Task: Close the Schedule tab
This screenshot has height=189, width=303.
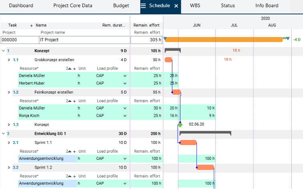Action: [x=176, y=6]
